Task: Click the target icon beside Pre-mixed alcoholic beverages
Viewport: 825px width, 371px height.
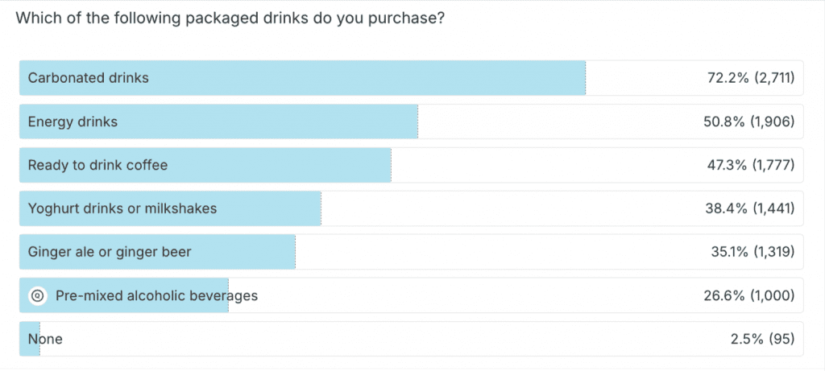Action: (36, 296)
